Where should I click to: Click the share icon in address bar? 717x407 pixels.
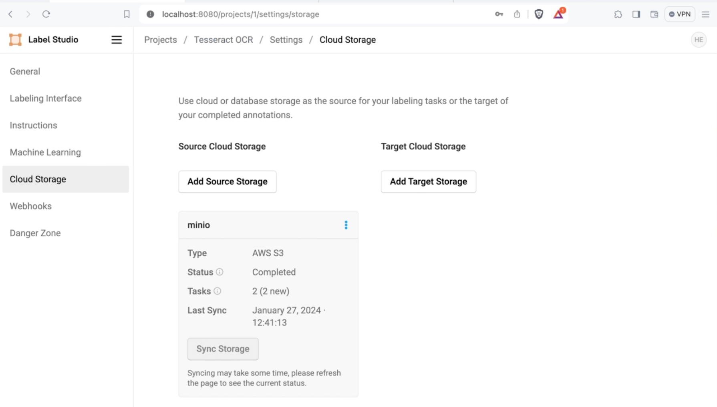517,14
